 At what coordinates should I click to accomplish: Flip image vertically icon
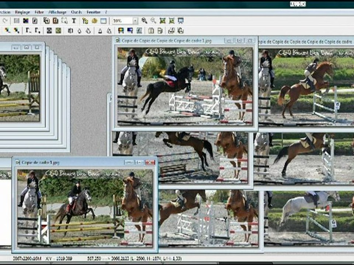160,31
